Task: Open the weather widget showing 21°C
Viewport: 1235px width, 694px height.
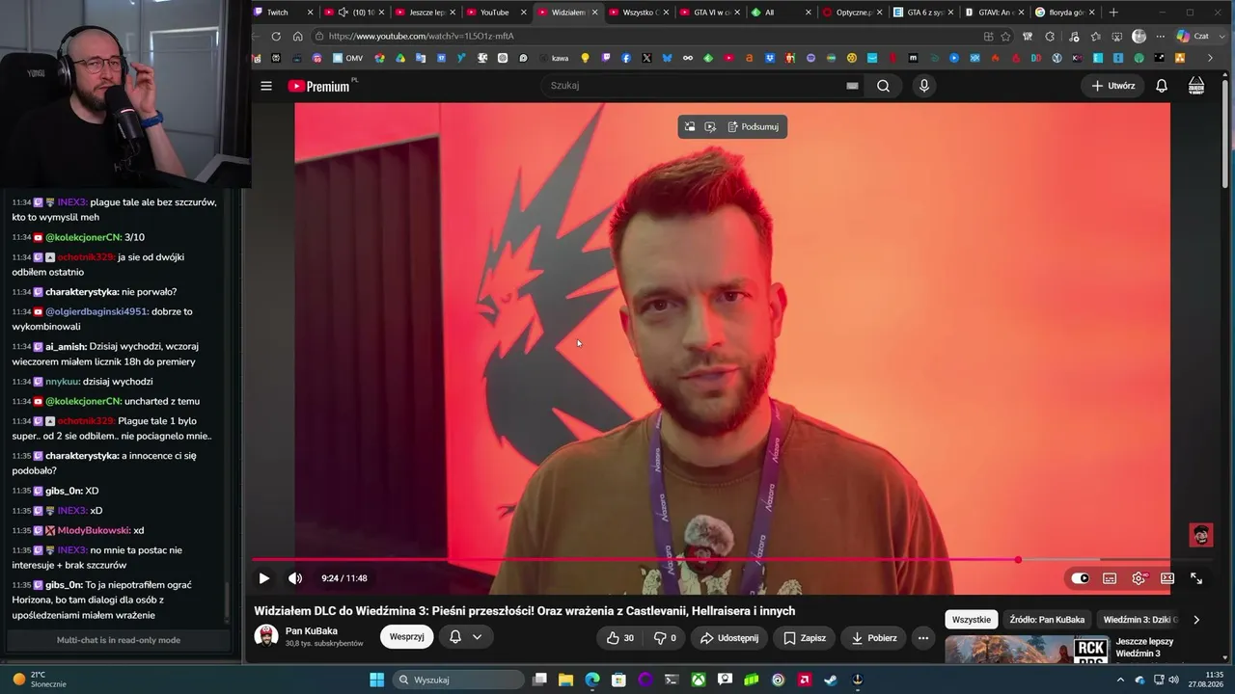Action: coord(39,680)
